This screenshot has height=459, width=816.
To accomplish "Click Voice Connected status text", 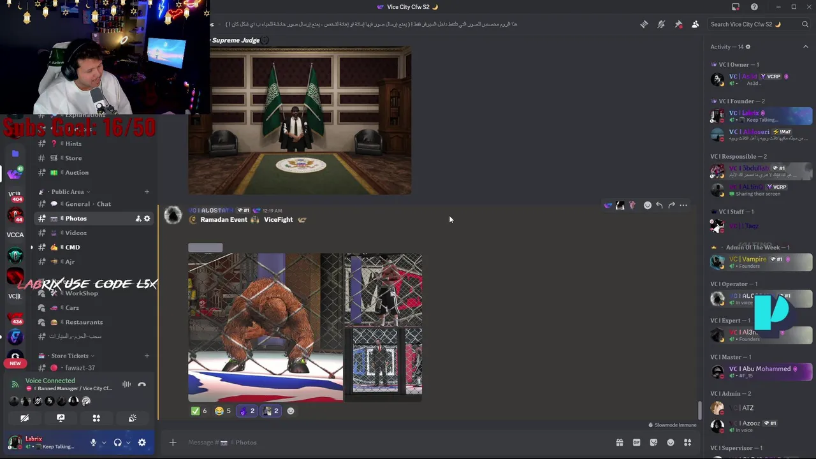I will 50,381.
